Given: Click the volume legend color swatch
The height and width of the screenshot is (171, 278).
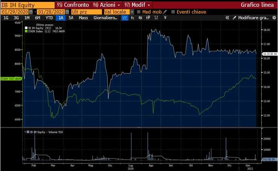Looking at the screenshot, I should click(28, 132).
